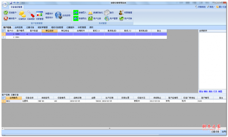Select row header 1 in customer grid

pos(4,34)
